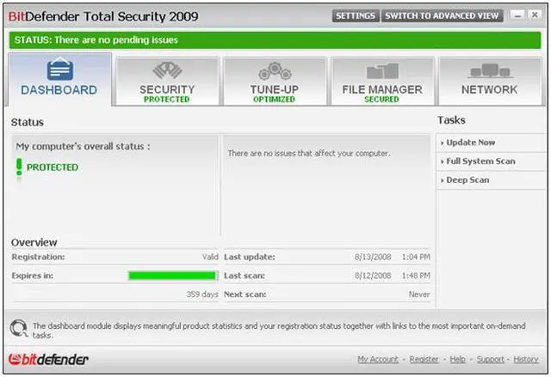Click the green status banner
Image resolution: width=551 pixels, height=377 pixels.
click(x=275, y=40)
